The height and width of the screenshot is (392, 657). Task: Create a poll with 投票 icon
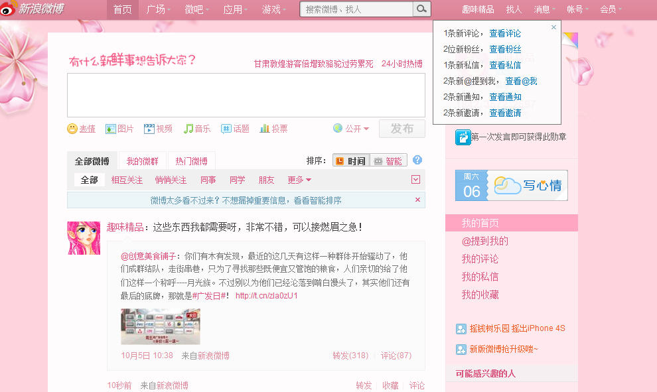273,129
